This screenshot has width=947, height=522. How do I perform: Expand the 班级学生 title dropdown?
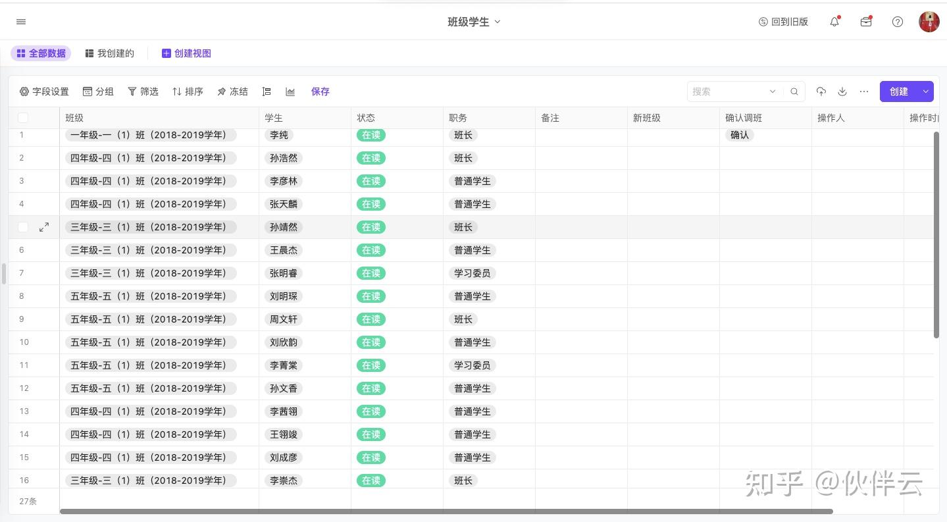coord(498,22)
